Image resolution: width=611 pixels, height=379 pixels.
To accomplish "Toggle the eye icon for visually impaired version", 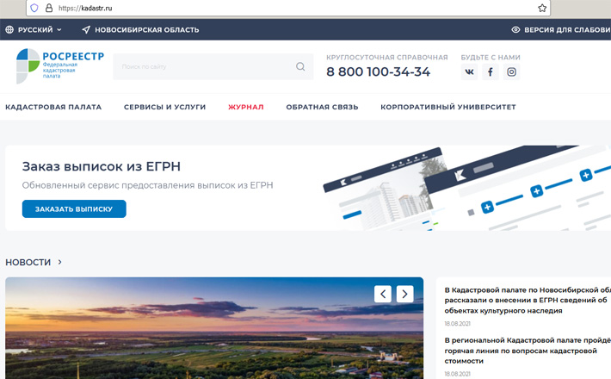I will 515,29.
